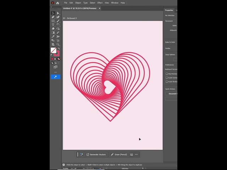Switch to Draw Normal mode

pyautogui.click(x=52, y=63)
